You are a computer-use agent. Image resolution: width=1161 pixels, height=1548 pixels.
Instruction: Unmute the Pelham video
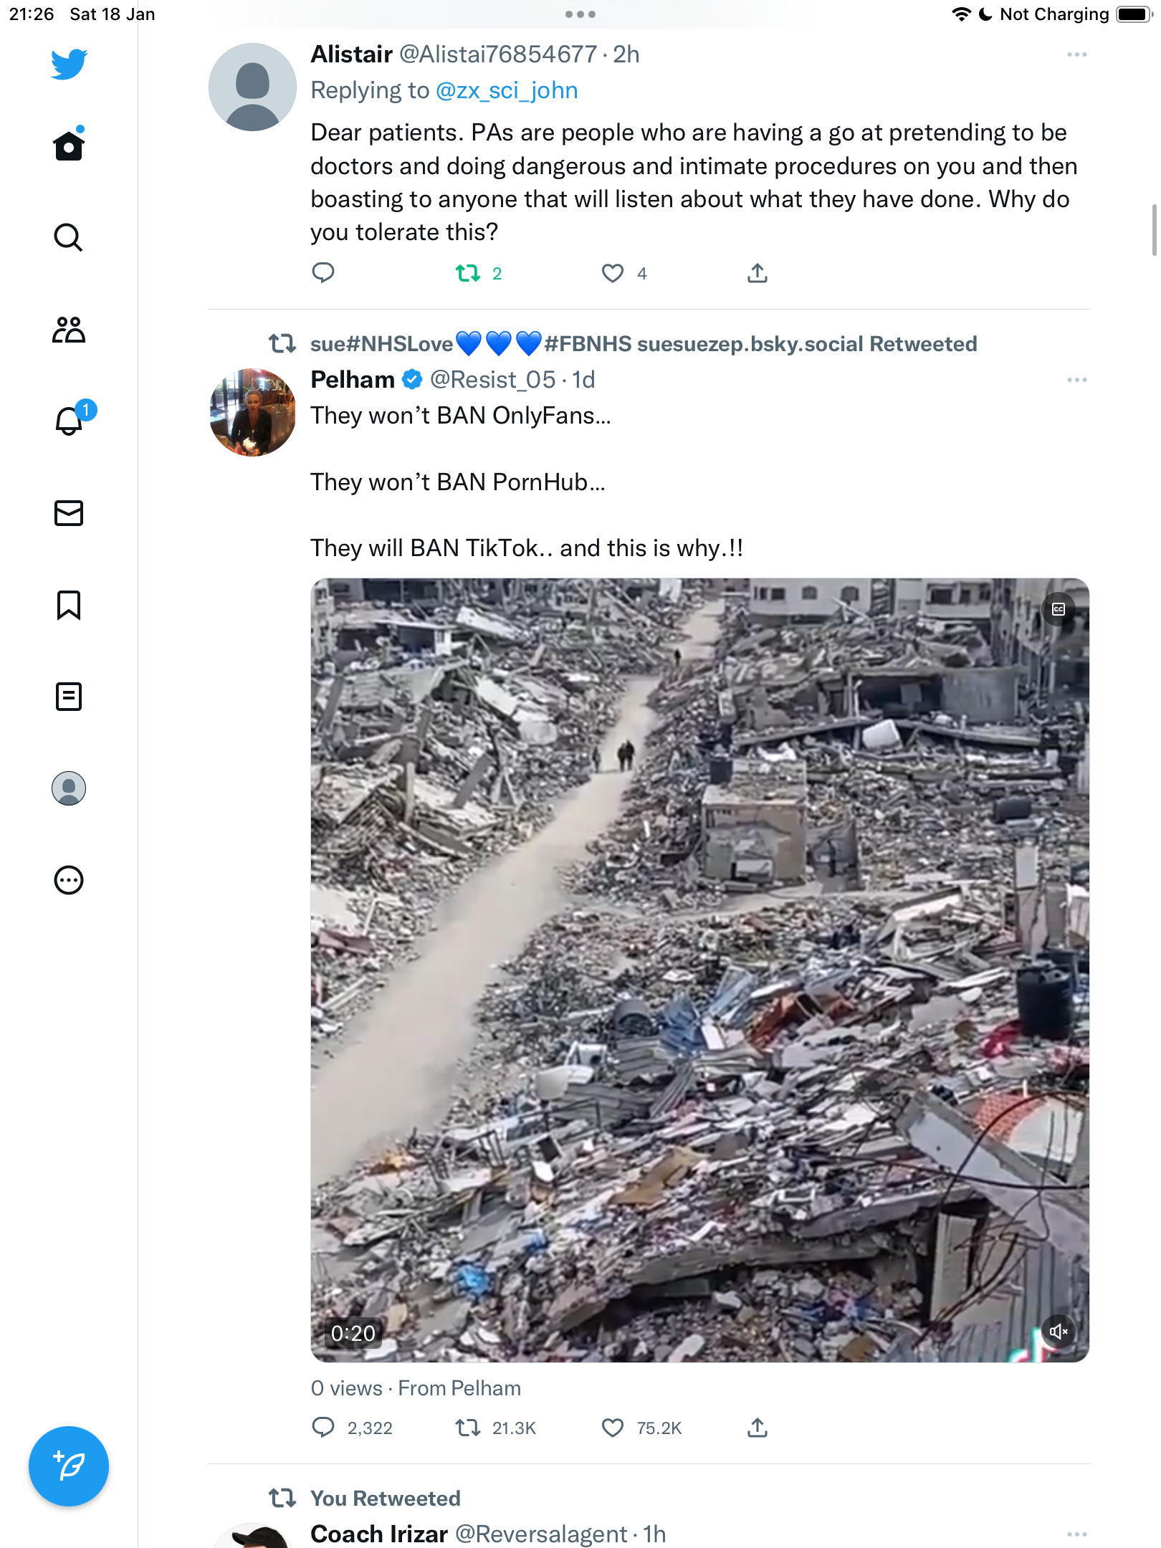click(x=1059, y=1332)
